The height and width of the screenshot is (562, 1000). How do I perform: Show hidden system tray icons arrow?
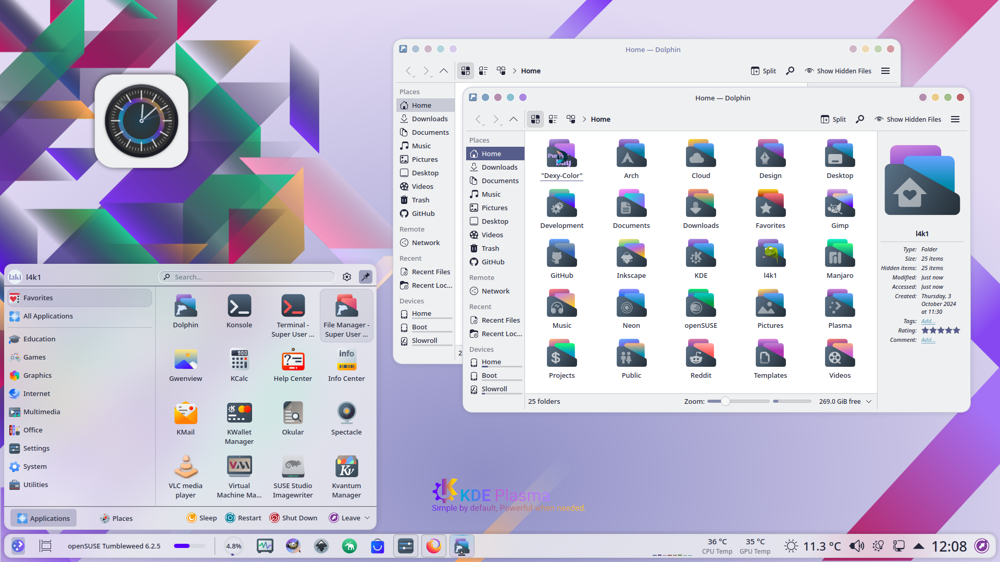pos(919,546)
